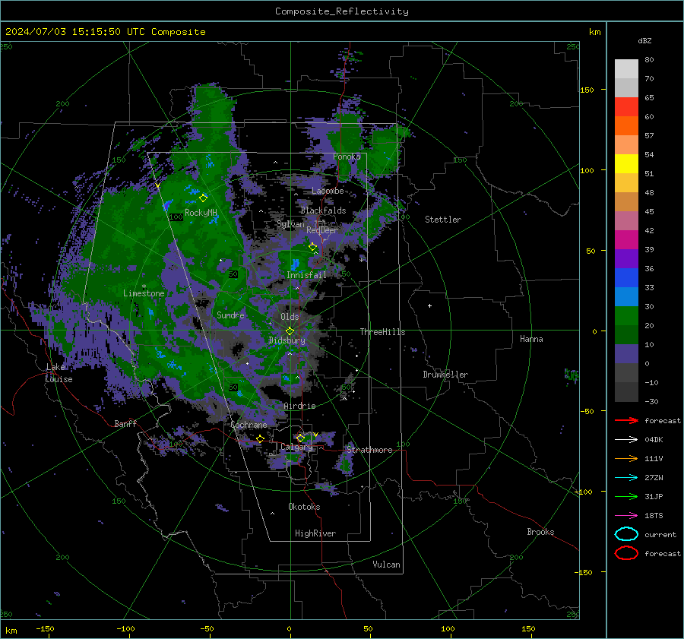Click the 18TS legend label
Viewport: 684px width, 639px height.
point(654,516)
